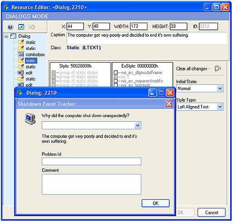Click the computer icon in Shutdown Event Tracker
The width and height of the screenshot is (233, 222).
coord(30,119)
